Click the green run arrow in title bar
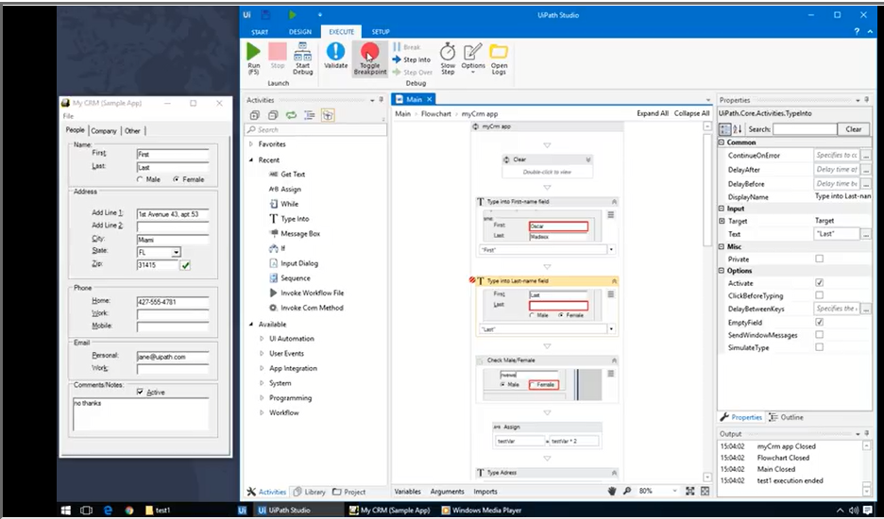The height and width of the screenshot is (519, 884). (292, 15)
